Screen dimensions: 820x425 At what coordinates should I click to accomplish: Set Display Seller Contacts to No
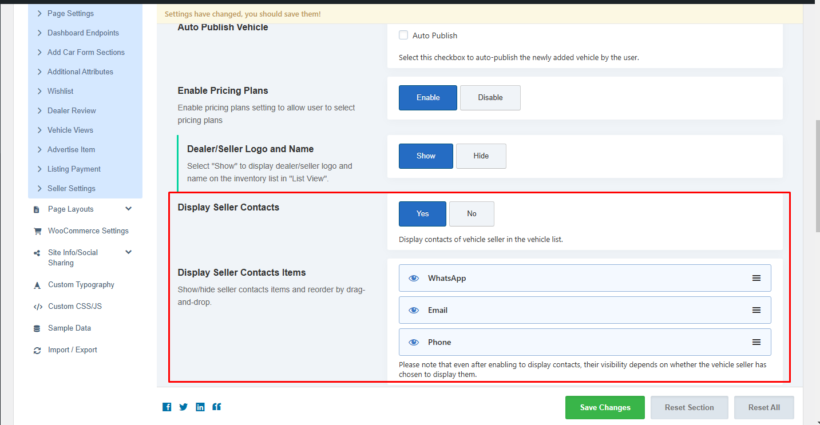coord(472,214)
